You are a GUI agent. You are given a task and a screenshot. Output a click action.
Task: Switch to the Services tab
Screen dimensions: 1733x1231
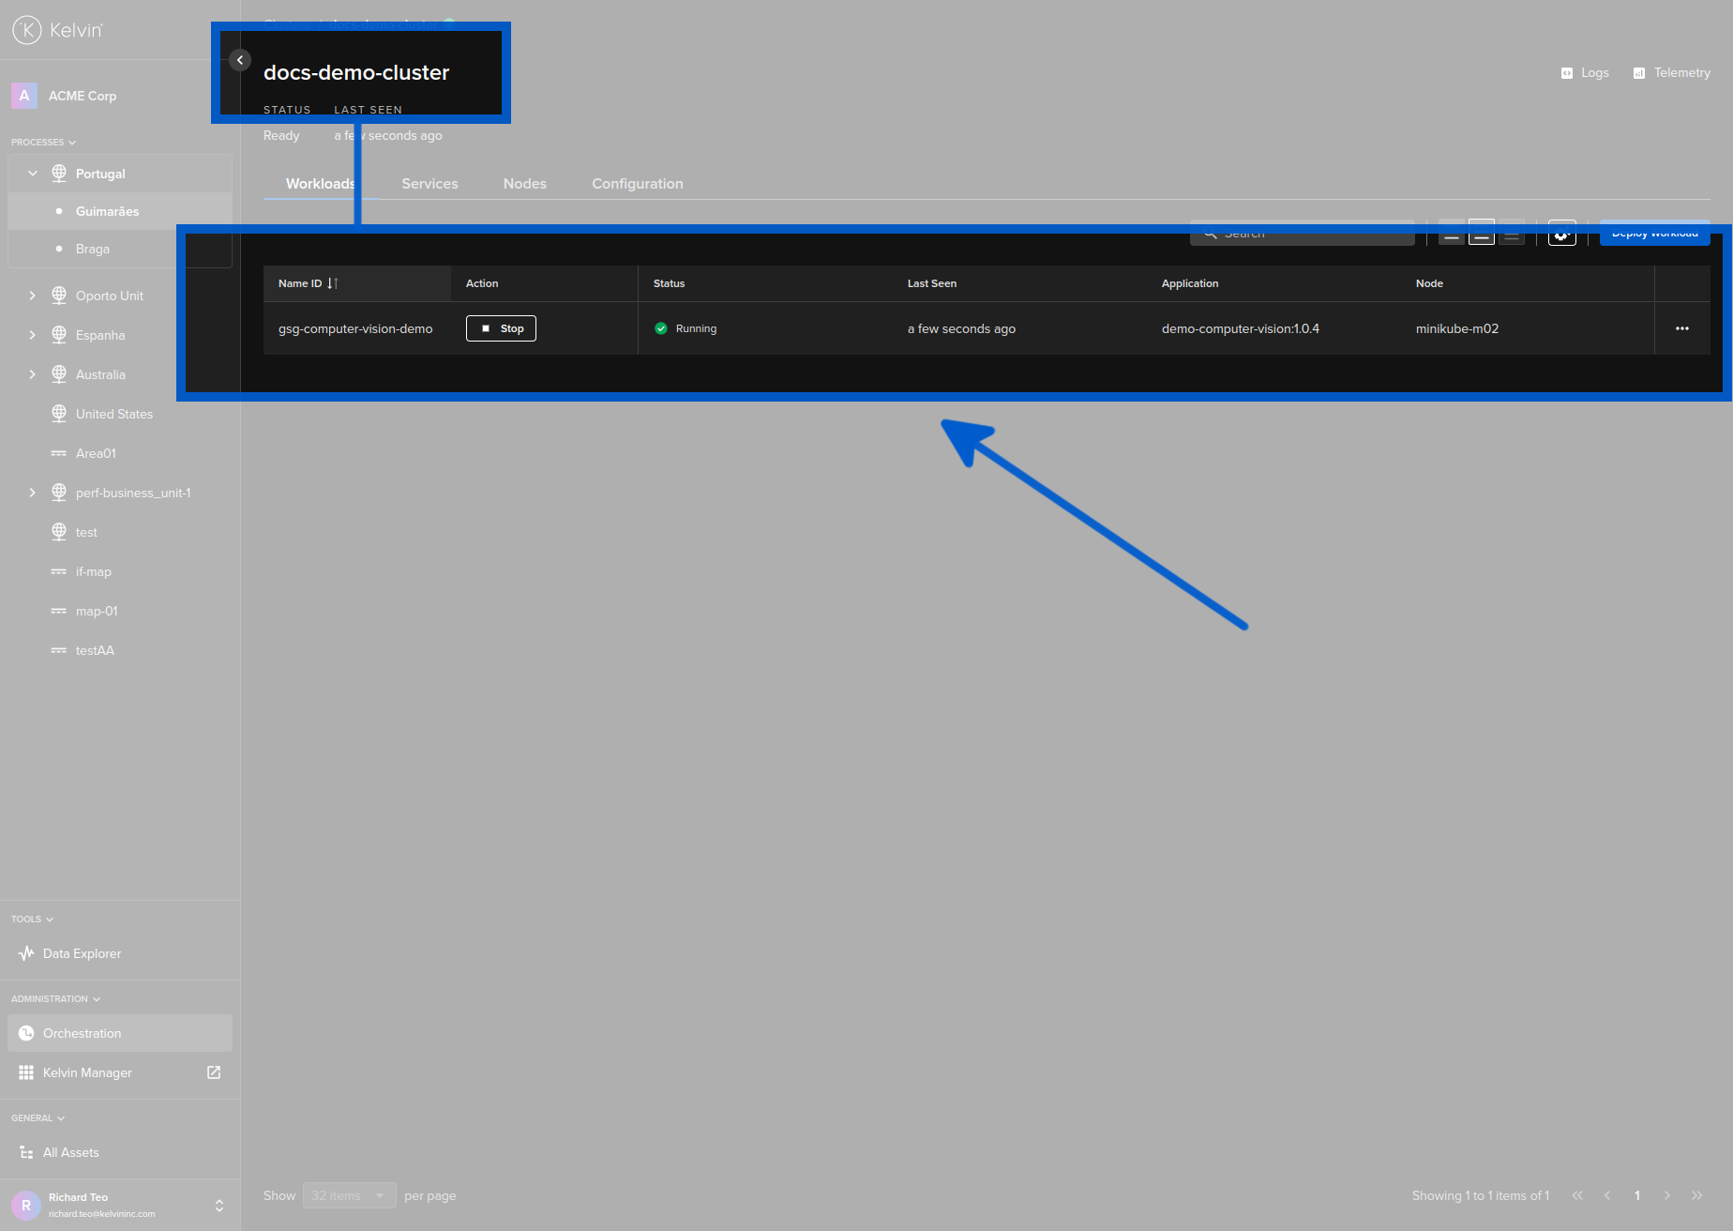429,183
